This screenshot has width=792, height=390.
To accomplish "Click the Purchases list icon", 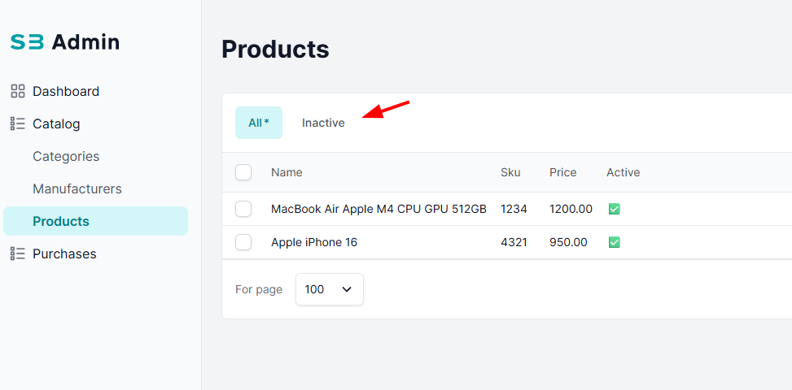I will point(18,253).
